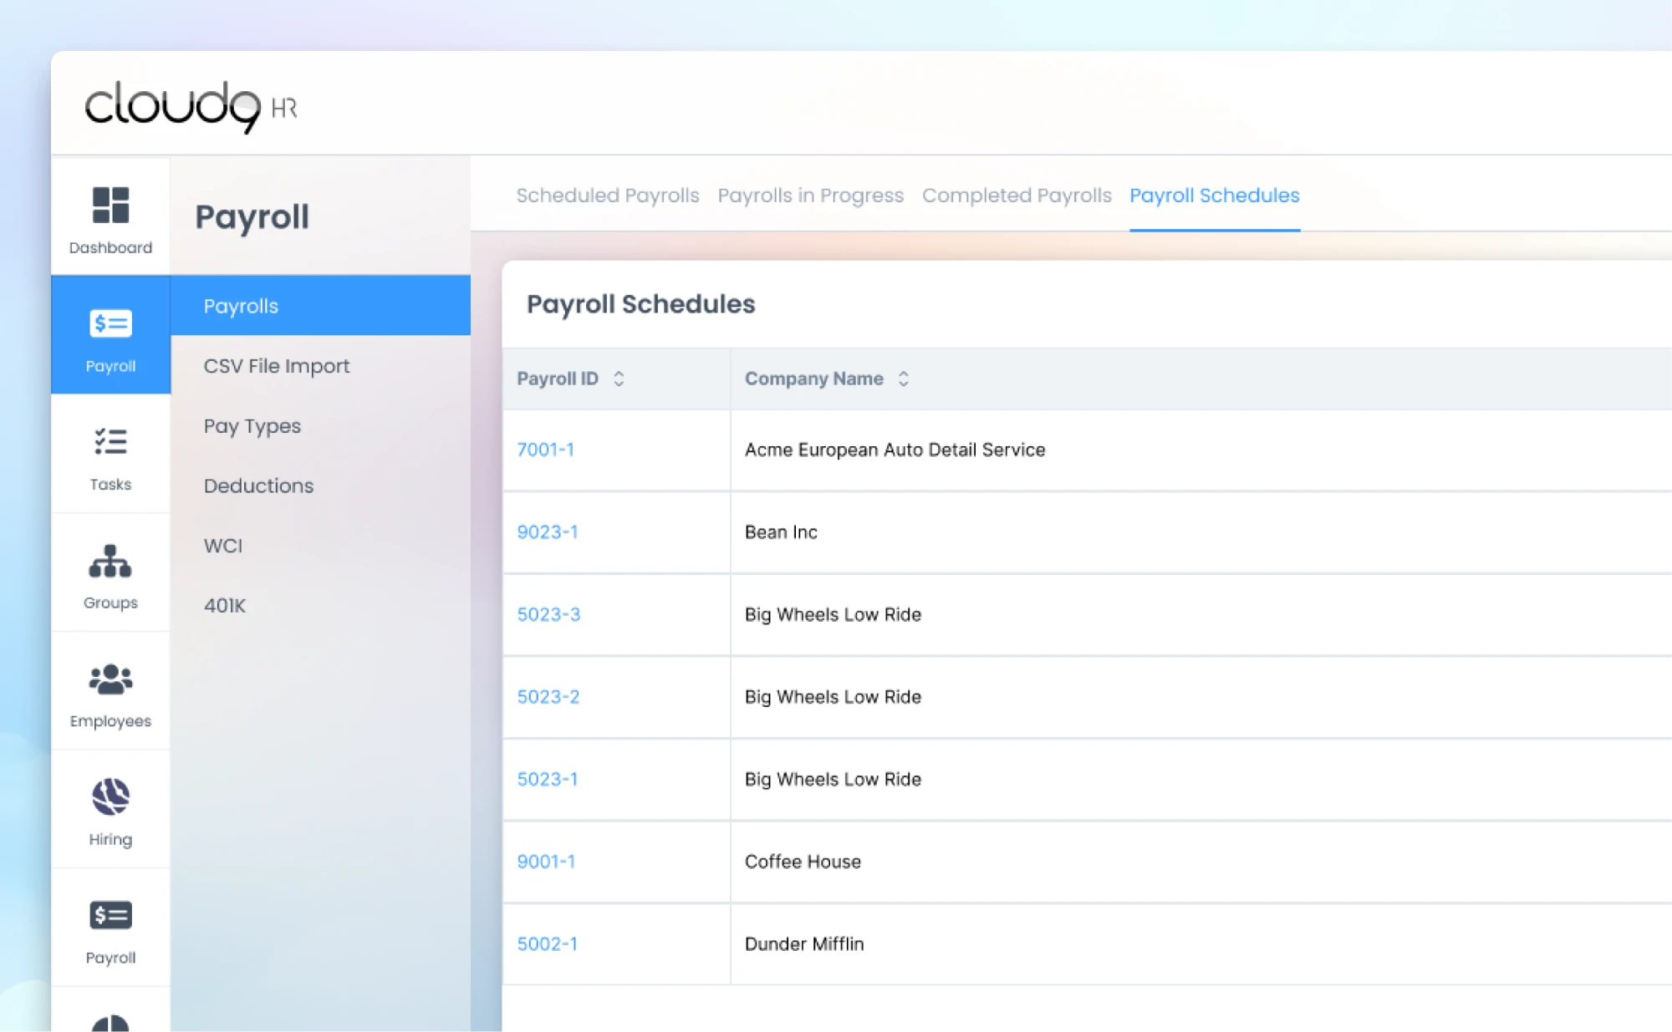Screen dimensions: 1672x1032
Task: Click the cloud9 HR logo
Action: [x=191, y=106]
